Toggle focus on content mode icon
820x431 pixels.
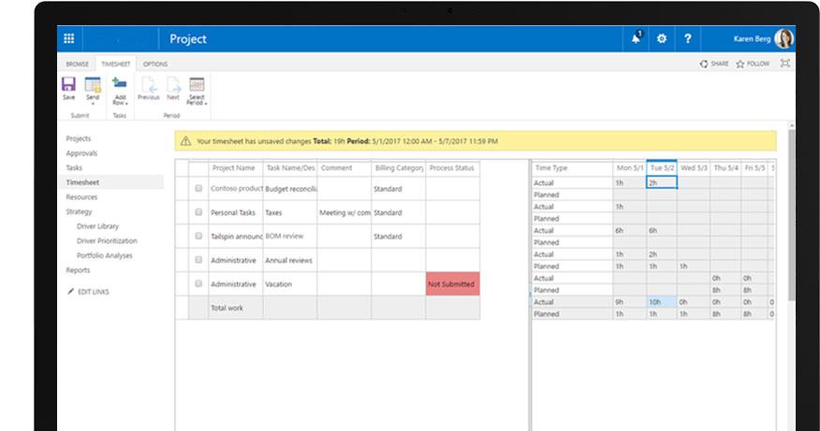pos(784,64)
